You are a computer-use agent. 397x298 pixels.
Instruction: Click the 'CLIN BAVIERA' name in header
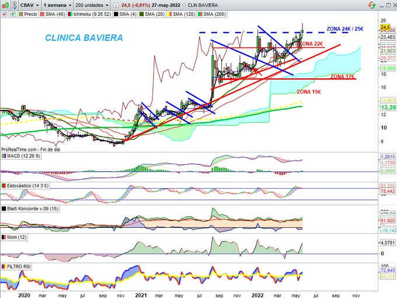tap(203, 5)
